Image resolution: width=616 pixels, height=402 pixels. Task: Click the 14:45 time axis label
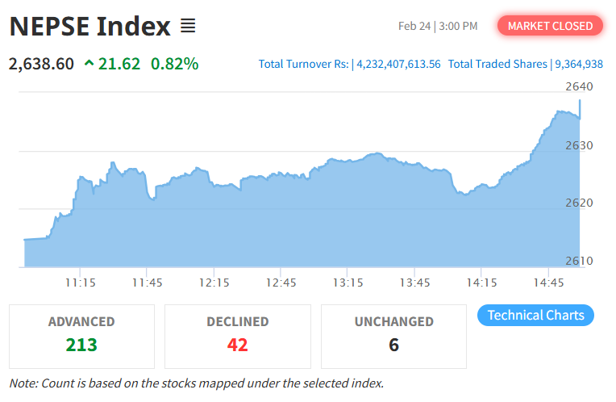point(548,282)
